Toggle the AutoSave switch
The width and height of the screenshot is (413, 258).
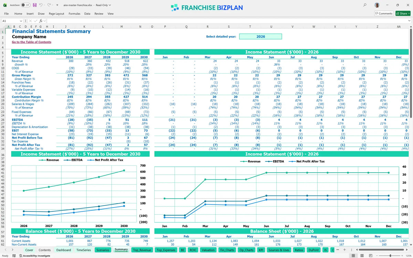tap(25, 6)
